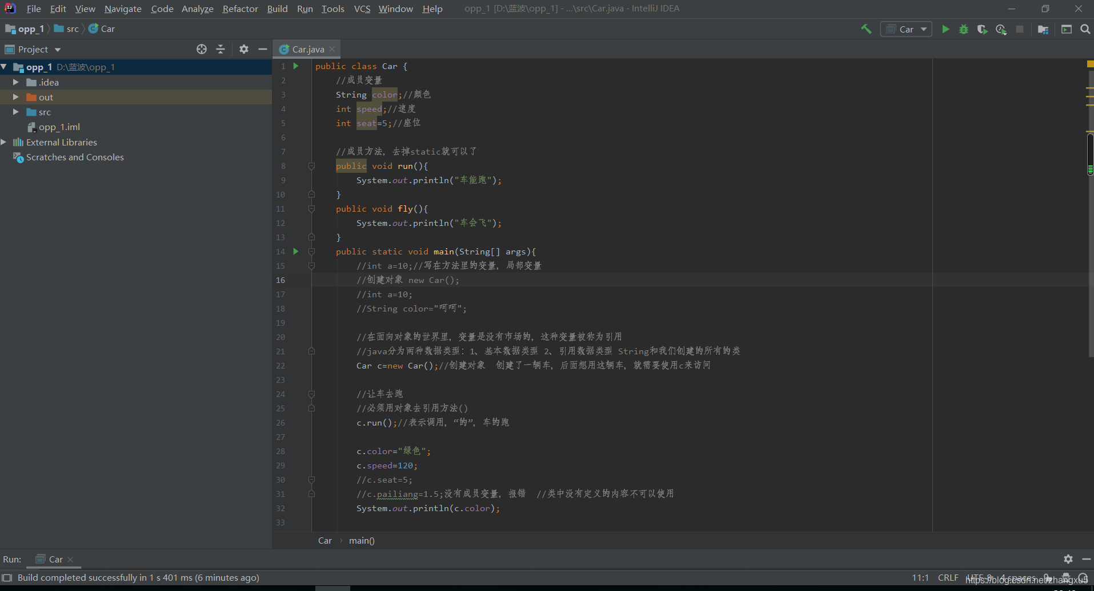Select the out folder row
Viewport: 1094px width, 591px height.
pyautogui.click(x=136, y=97)
